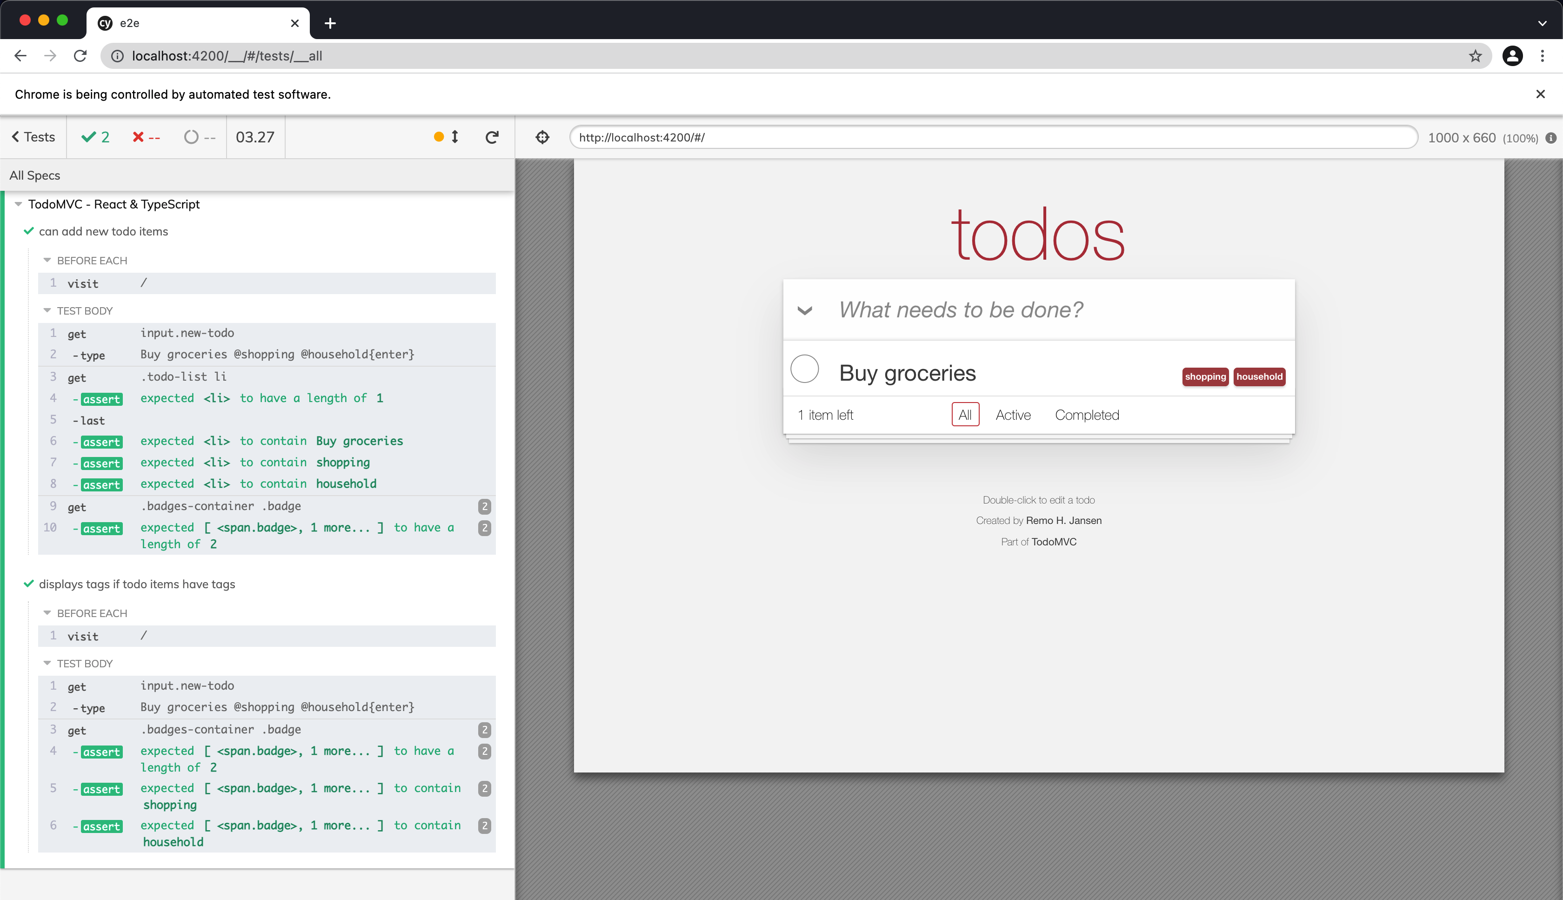
Task: Bookmark page with star icon
Action: click(x=1475, y=56)
